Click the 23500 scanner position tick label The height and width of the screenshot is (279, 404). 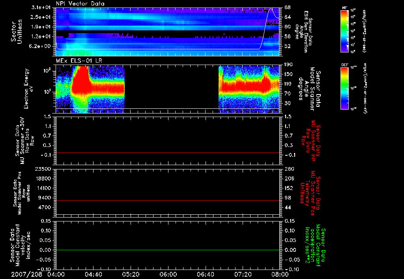43,169
